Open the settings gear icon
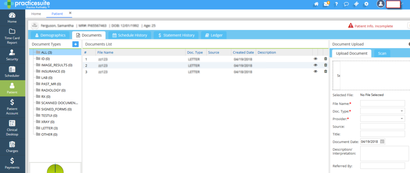The height and width of the screenshot is (173, 410). pyautogui.click(x=366, y=4)
